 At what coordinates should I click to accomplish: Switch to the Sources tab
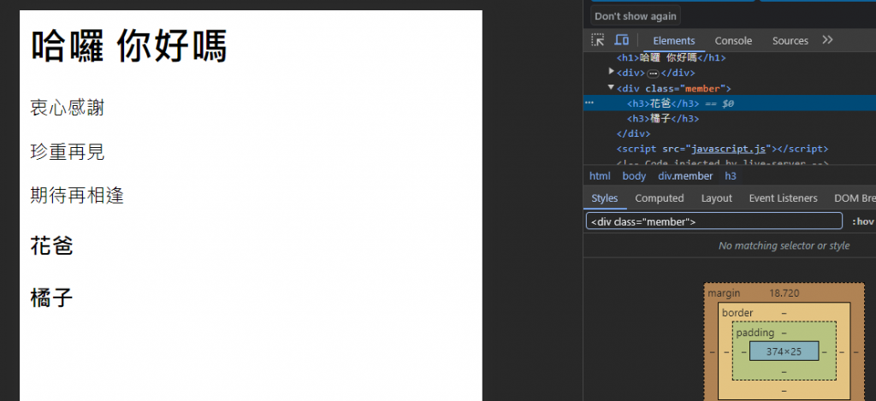click(x=790, y=41)
